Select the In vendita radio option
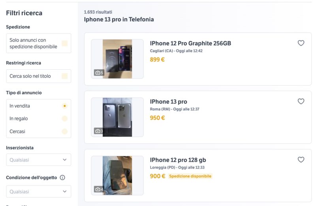Viewport: 316px width, 206px height. 64,106
